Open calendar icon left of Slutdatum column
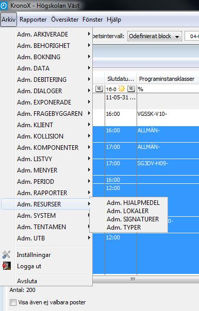The width and height of the screenshot is (199, 311). 99,89
